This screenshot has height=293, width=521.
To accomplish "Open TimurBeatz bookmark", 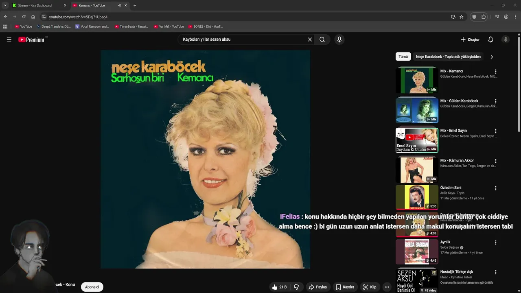I will pyautogui.click(x=131, y=26).
